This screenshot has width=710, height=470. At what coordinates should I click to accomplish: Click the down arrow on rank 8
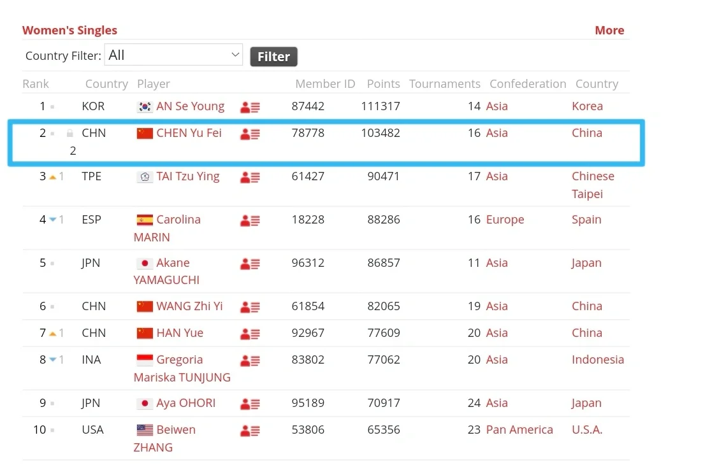click(52, 360)
